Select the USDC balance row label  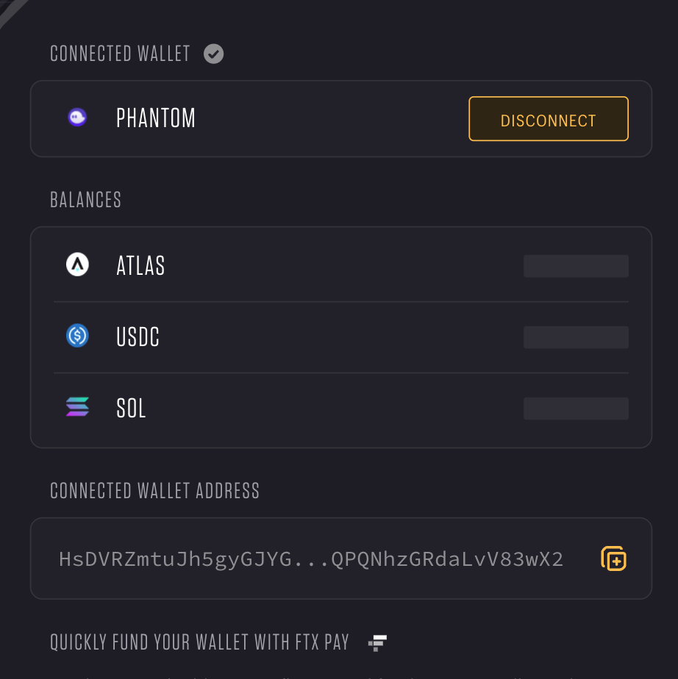tap(138, 337)
